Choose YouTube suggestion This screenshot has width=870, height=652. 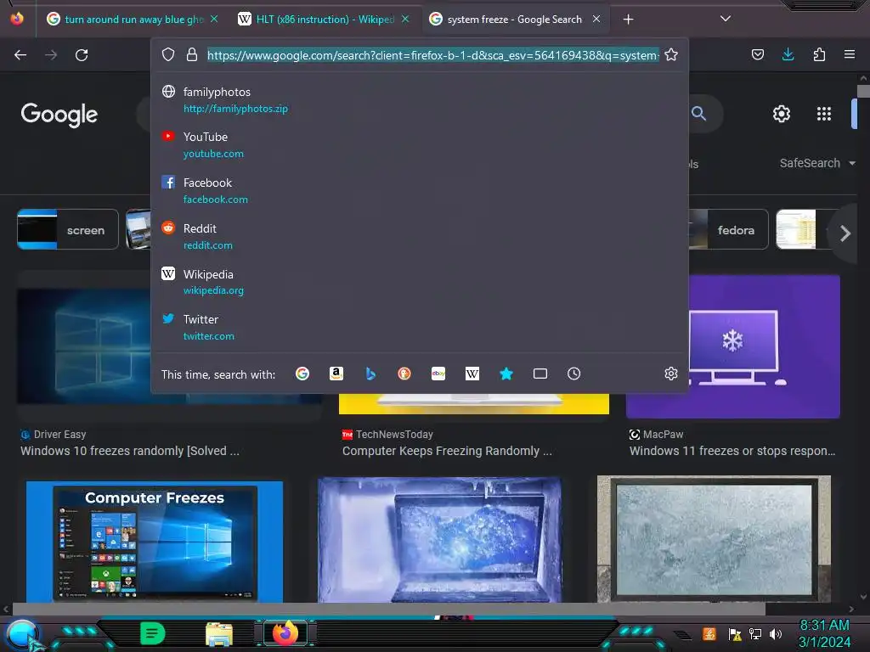click(420, 144)
